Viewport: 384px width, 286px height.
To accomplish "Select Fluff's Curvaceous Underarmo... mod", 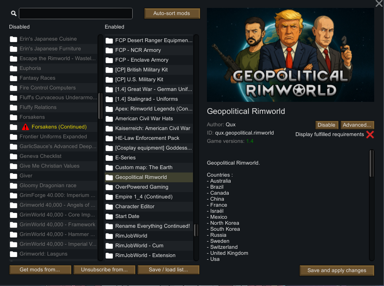I will (53, 98).
